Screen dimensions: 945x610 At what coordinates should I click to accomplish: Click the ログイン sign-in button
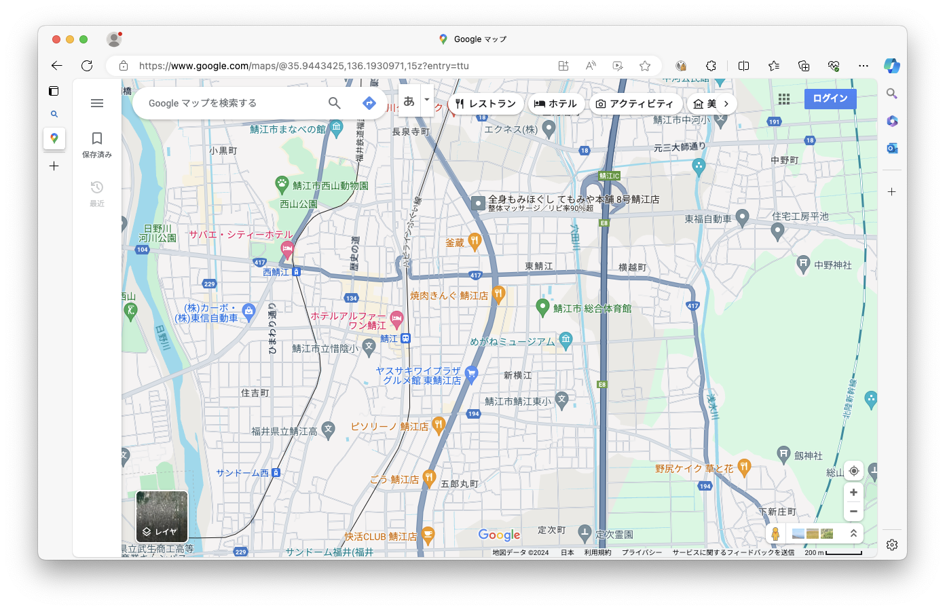[x=830, y=98]
